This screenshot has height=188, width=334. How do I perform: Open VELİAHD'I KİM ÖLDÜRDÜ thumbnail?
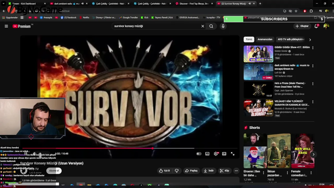click(x=258, y=108)
